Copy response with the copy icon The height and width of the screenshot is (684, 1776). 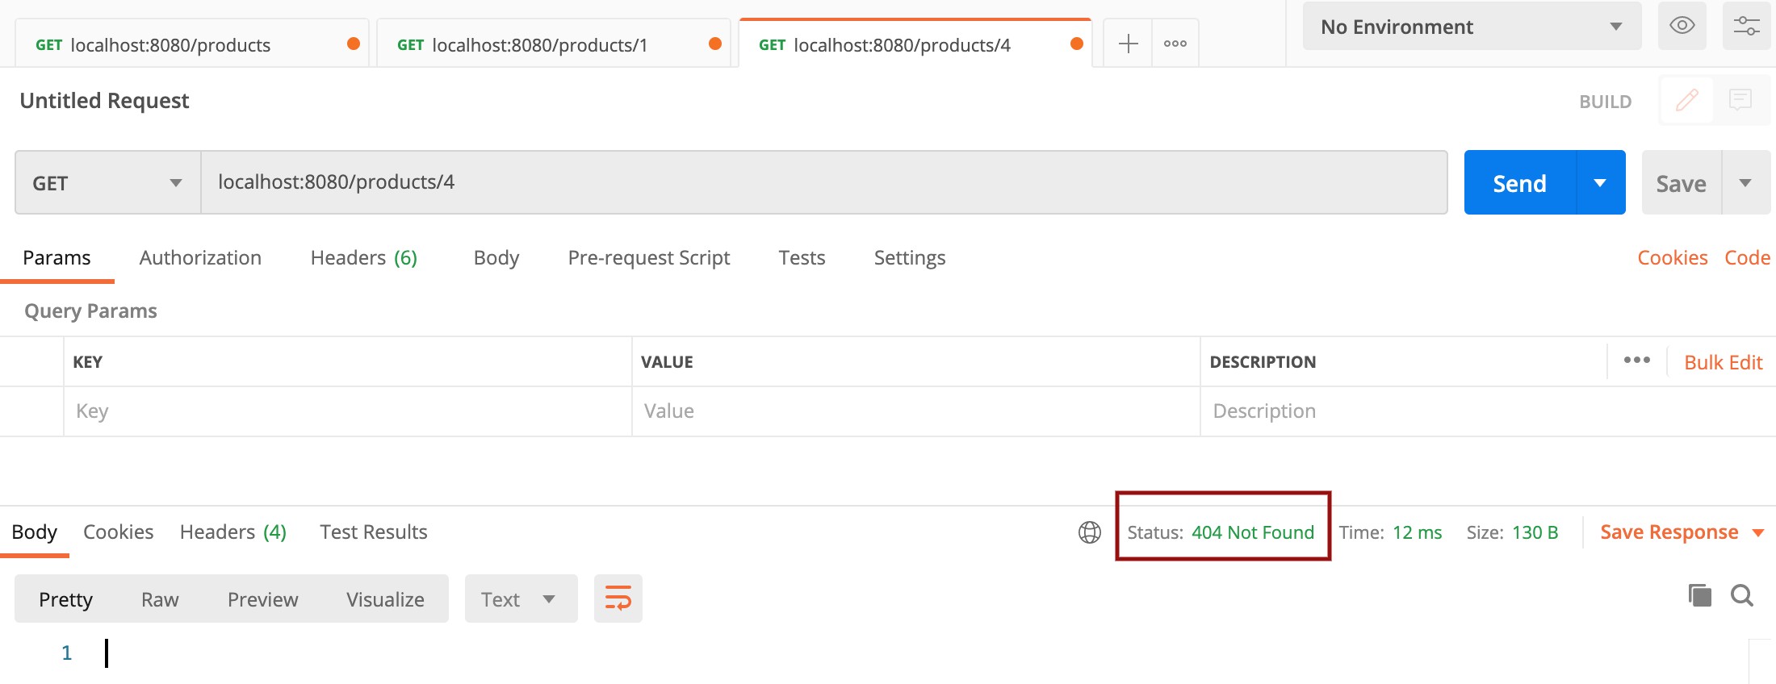coord(1699,595)
